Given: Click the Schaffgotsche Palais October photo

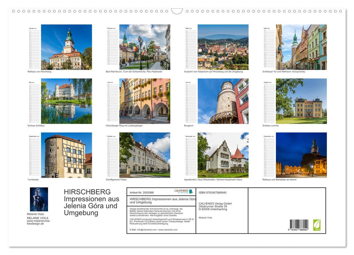Looking at the screenshot, I should point(146,155).
